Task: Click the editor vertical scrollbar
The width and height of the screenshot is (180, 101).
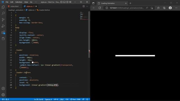Action: (89, 34)
